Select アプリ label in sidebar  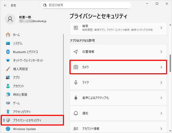tap(16, 78)
